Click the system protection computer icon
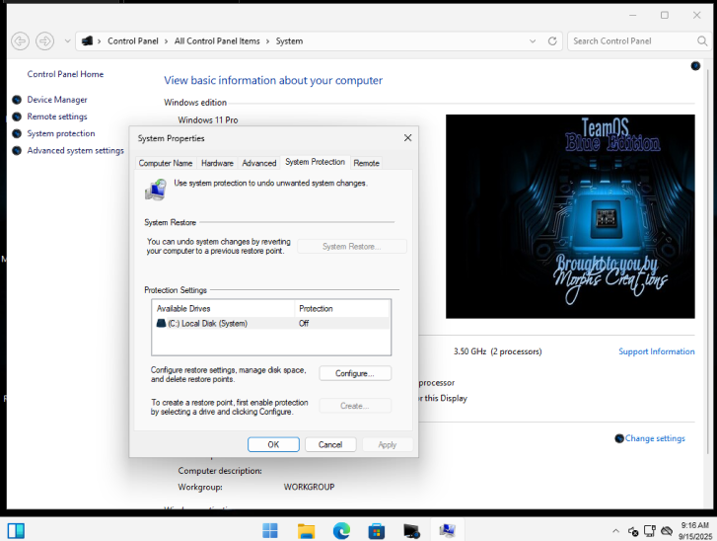 click(x=156, y=190)
